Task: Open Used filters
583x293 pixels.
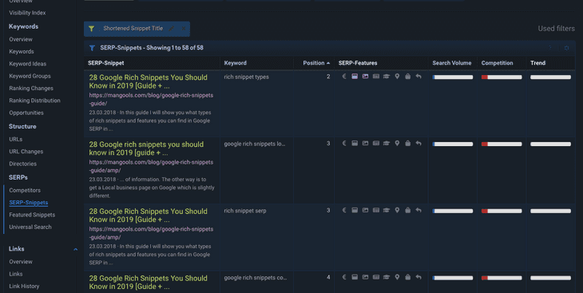Action: click(x=556, y=29)
